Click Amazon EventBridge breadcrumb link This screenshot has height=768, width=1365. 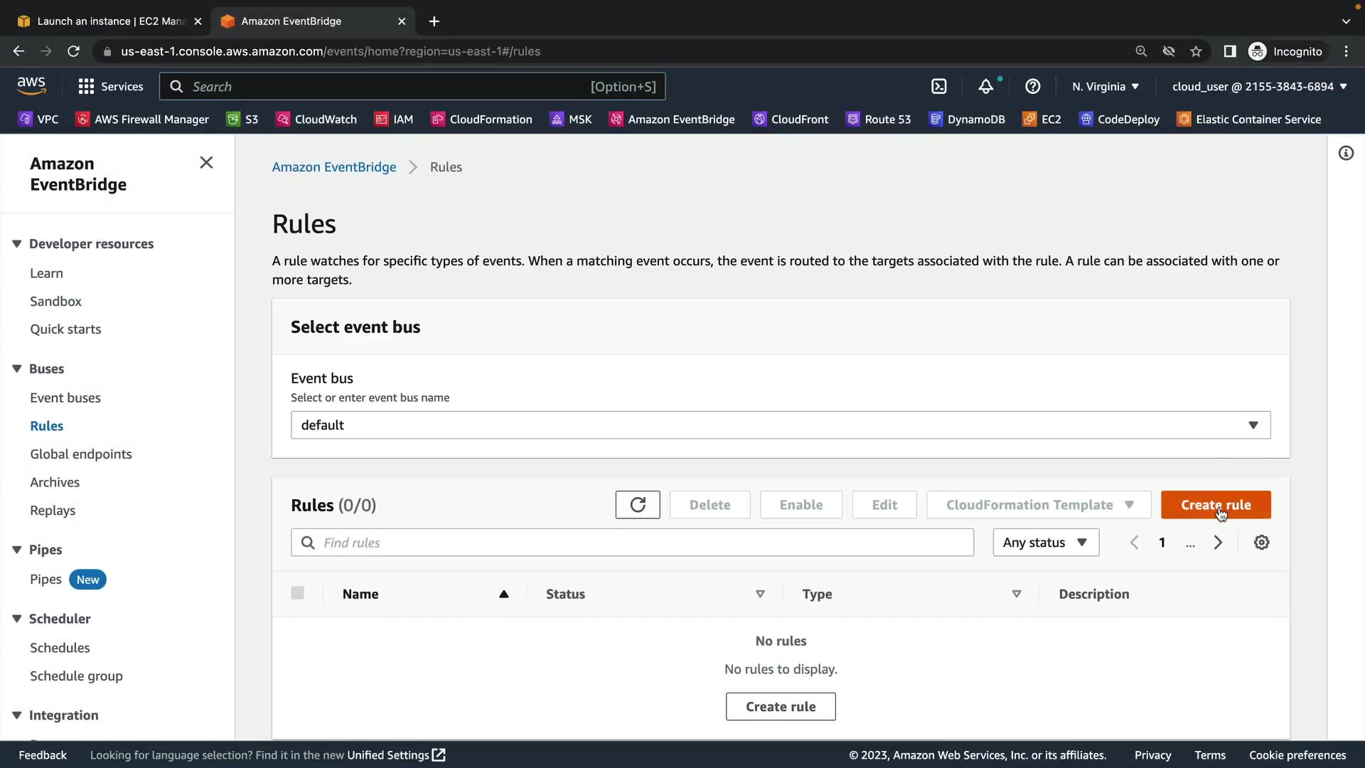point(334,167)
